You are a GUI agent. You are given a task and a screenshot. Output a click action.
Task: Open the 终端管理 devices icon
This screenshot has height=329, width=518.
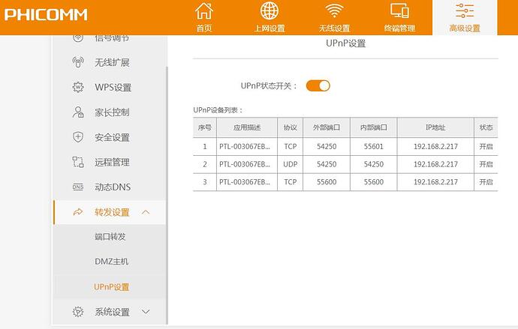(x=399, y=10)
